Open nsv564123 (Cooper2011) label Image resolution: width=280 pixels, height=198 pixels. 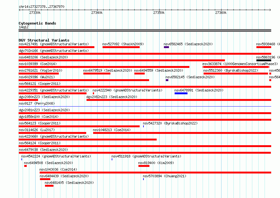[x=40, y=123]
